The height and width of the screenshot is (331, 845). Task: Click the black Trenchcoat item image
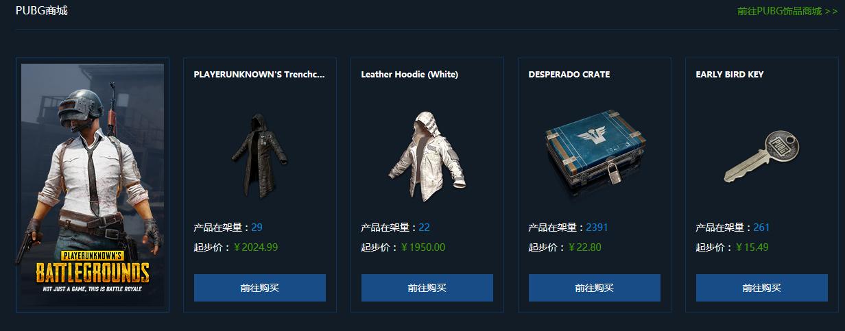[259, 156]
